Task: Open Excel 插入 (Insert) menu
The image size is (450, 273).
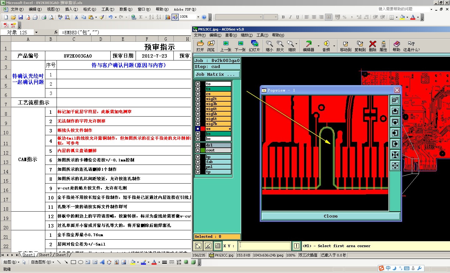Action: (x=71, y=9)
